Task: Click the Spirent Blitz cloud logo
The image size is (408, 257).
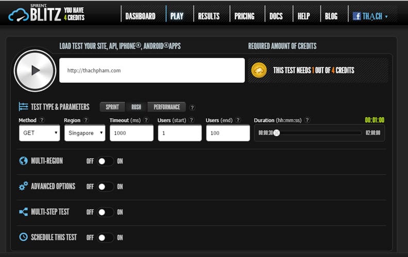Action: pos(19,15)
